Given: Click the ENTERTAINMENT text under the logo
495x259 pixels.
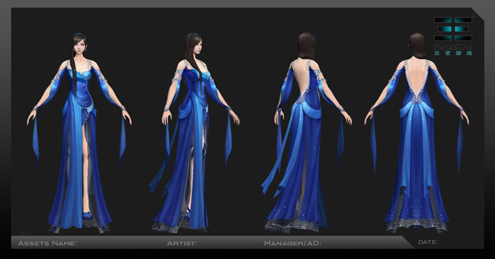Looking at the screenshot, I should (453, 47).
